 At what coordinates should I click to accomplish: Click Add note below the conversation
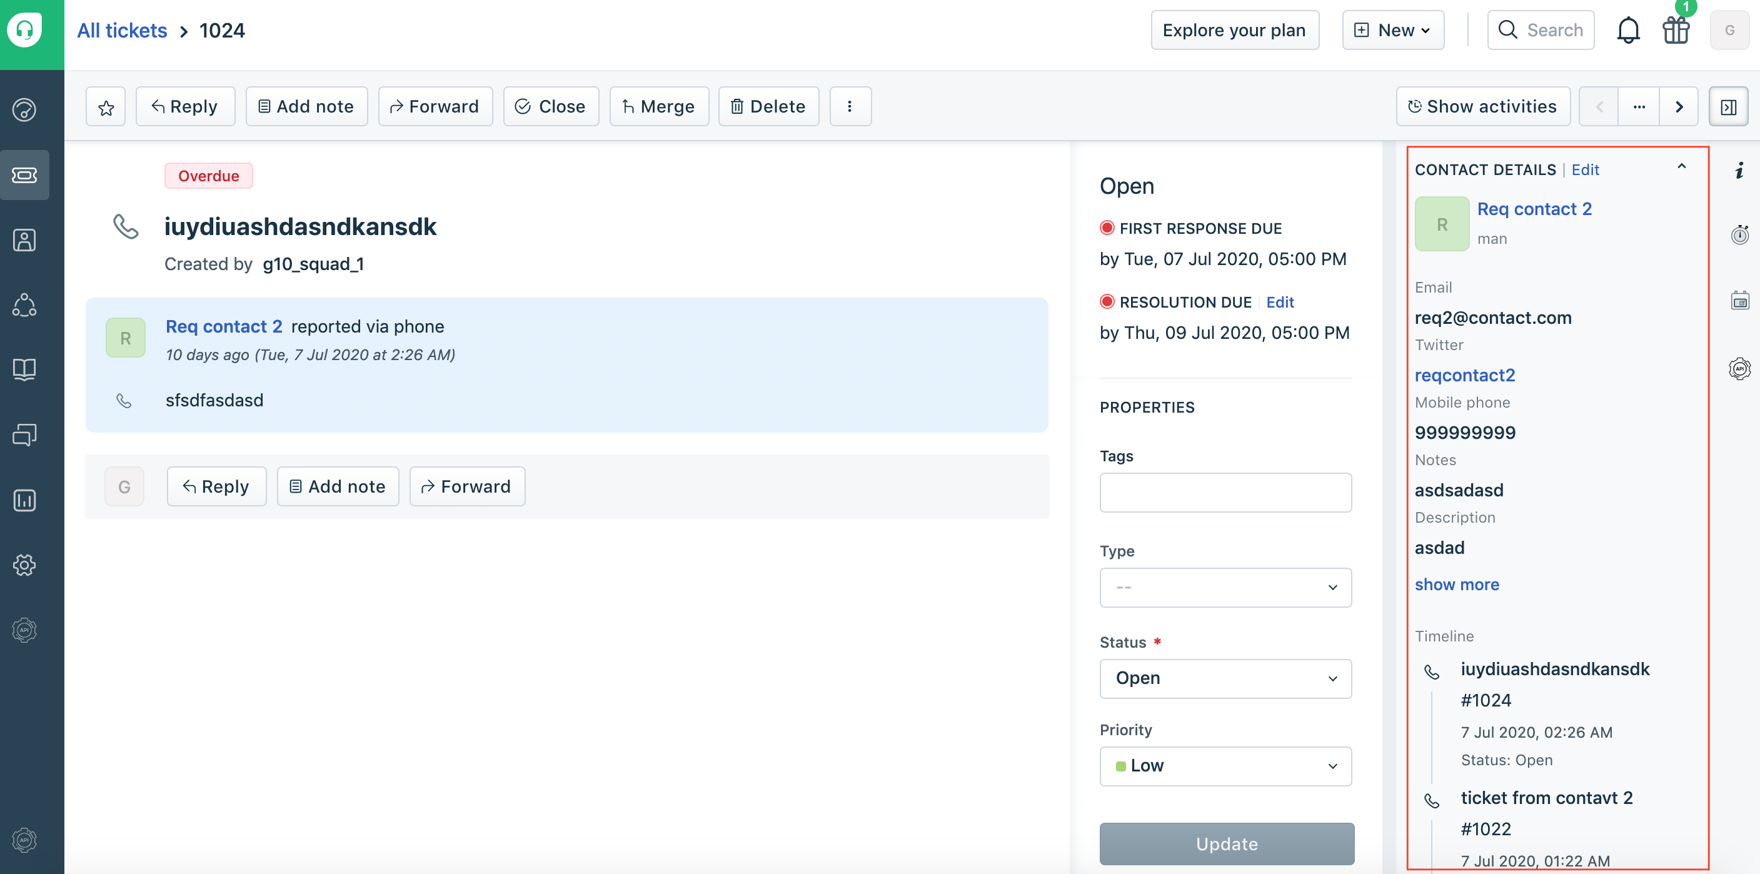[338, 486]
